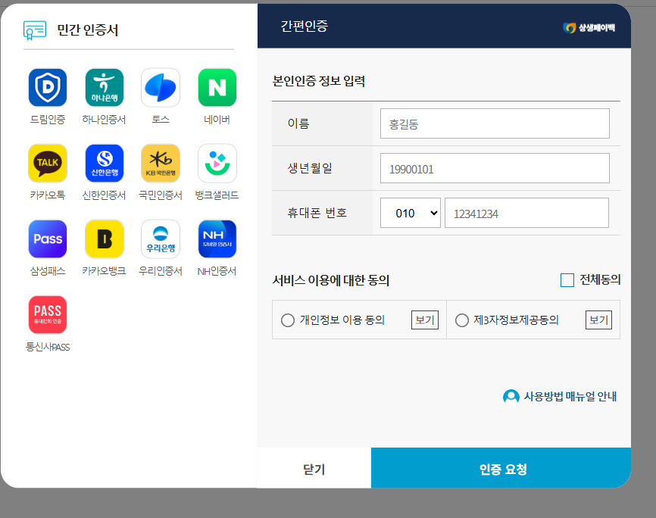The width and height of the screenshot is (656, 518).
Task: Select the 우리인증서 Woori Bank icon
Action: point(161,239)
